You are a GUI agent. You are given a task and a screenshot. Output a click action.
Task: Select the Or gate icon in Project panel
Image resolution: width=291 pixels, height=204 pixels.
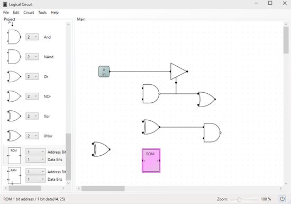[14, 76]
